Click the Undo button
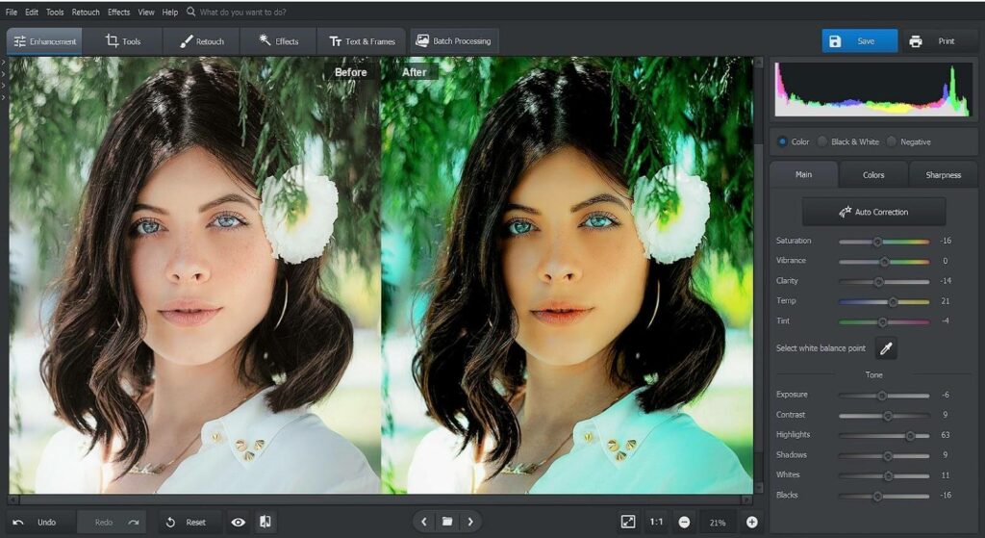This screenshot has width=985, height=538. pos(38,523)
